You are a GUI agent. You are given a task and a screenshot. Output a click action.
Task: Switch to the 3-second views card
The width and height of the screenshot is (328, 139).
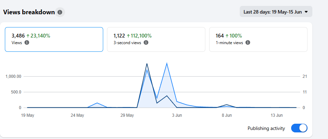tap(156, 39)
